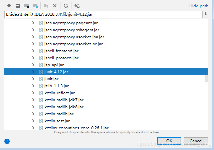The image size is (214, 150).
Task: Click the jar icon beside kotlin-stdlib-jdk8.jar
Action: pyautogui.click(x=41, y=107)
